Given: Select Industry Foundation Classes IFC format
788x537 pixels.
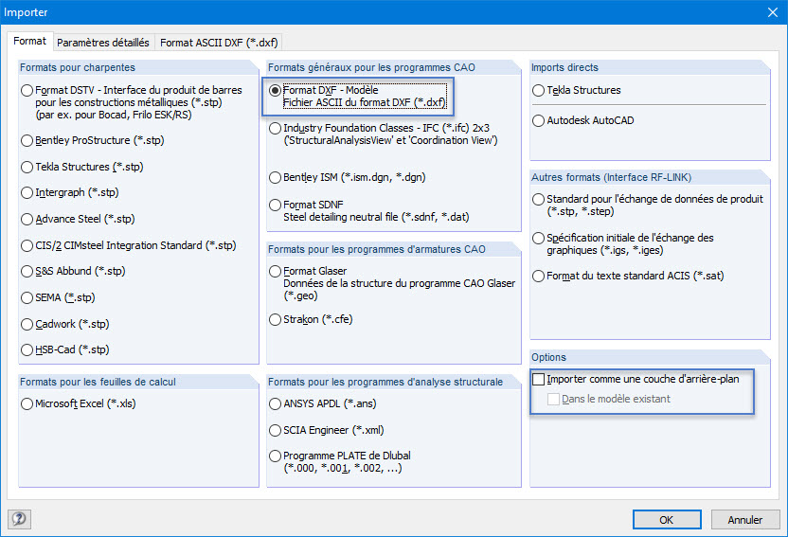Looking at the screenshot, I should [x=275, y=128].
